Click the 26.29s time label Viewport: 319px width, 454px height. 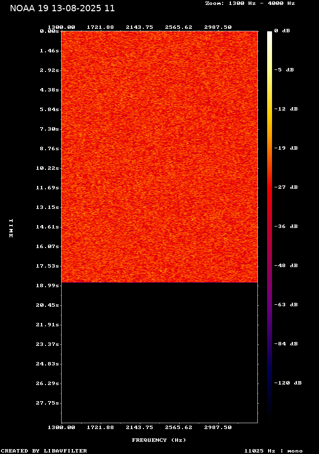tap(47, 384)
